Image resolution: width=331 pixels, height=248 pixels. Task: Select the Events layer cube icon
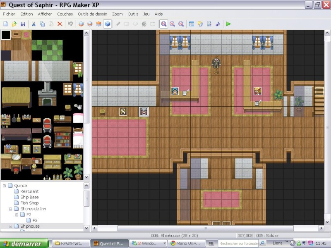(x=108, y=24)
